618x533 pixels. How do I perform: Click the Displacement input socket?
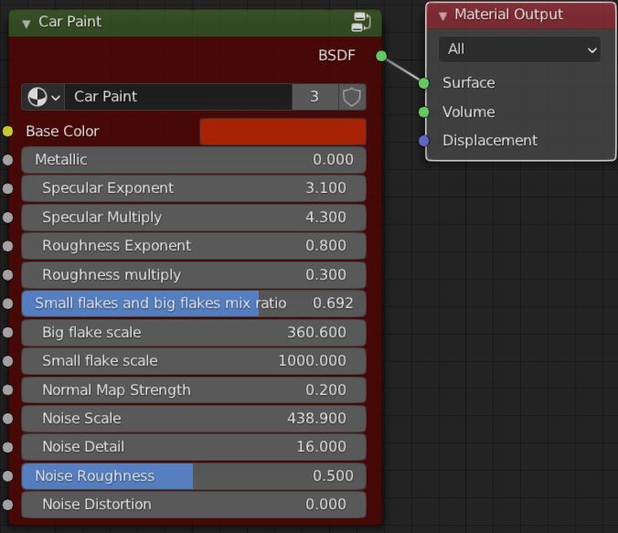point(423,141)
